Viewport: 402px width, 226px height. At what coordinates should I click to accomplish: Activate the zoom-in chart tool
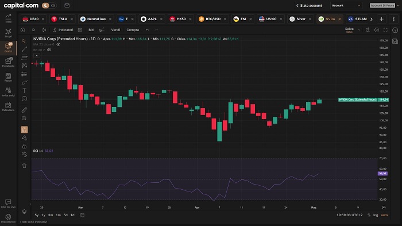point(24,118)
